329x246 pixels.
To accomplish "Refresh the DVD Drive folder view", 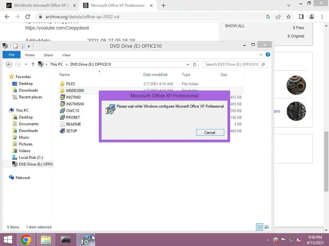I will coord(195,64).
